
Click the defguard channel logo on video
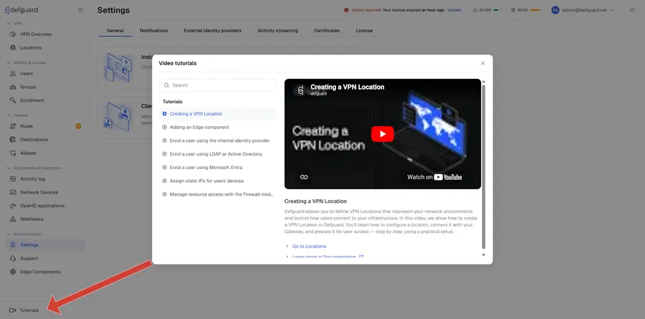tap(300, 90)
